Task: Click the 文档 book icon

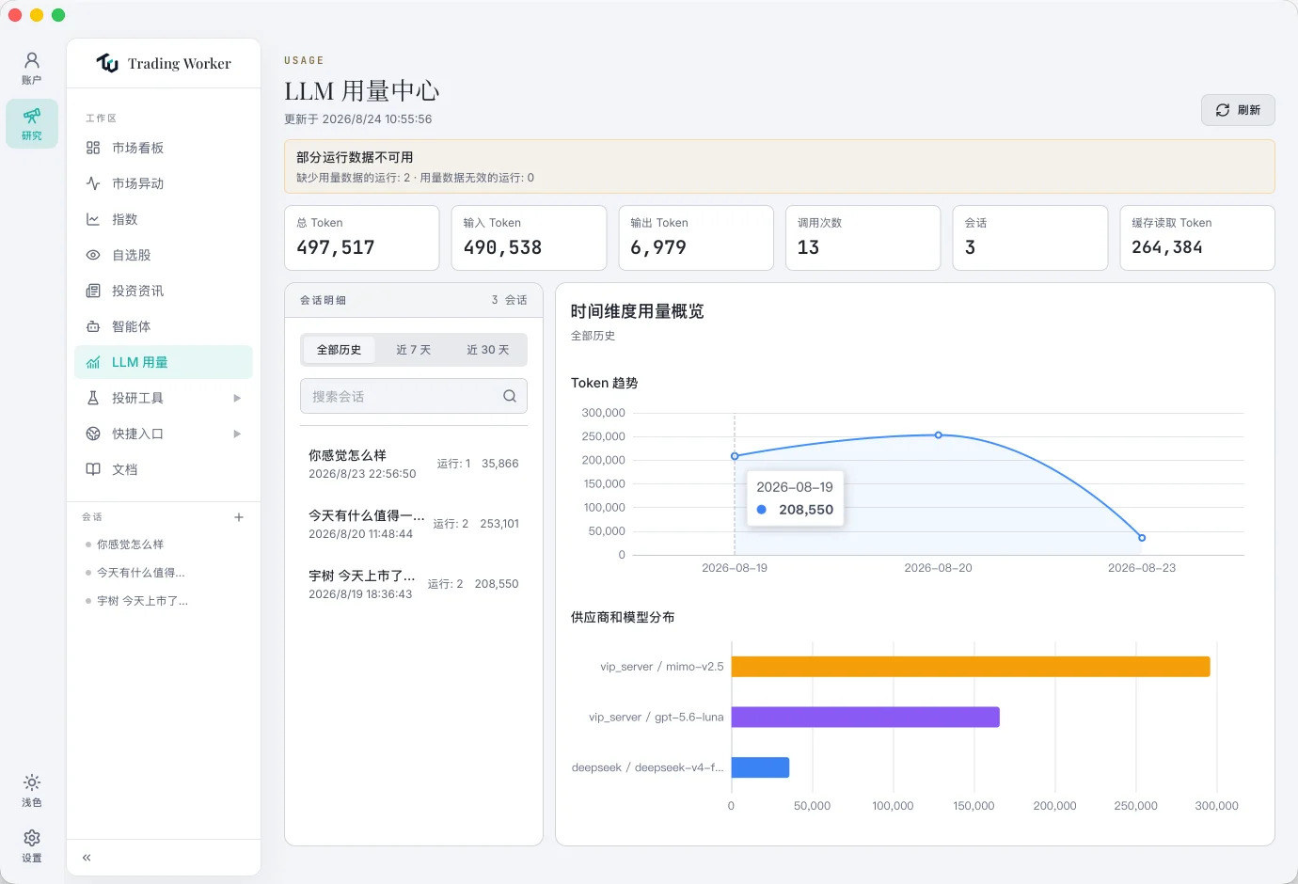Action: click(93, 469)
